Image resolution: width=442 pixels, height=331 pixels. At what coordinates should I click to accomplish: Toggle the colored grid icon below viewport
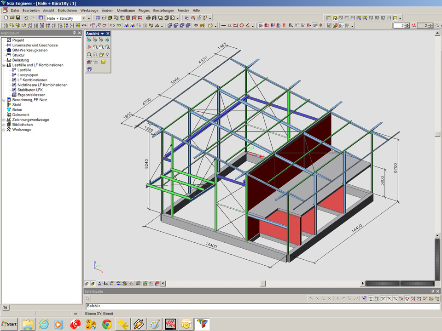pyautogui.click(x=157, y=284)
